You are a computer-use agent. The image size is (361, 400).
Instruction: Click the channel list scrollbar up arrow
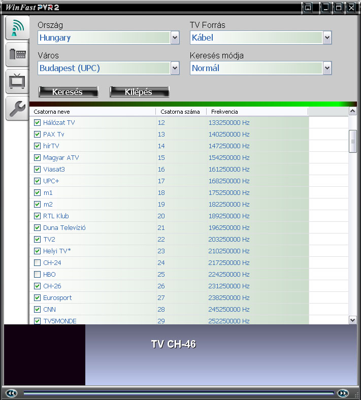click(352, 111)
